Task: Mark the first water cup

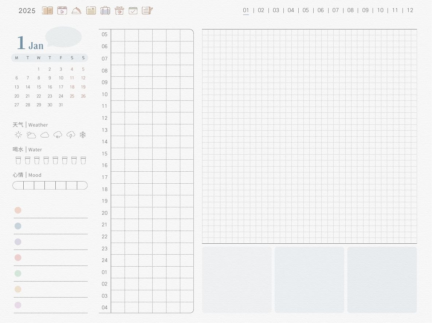Action: (x=18, y=160)
